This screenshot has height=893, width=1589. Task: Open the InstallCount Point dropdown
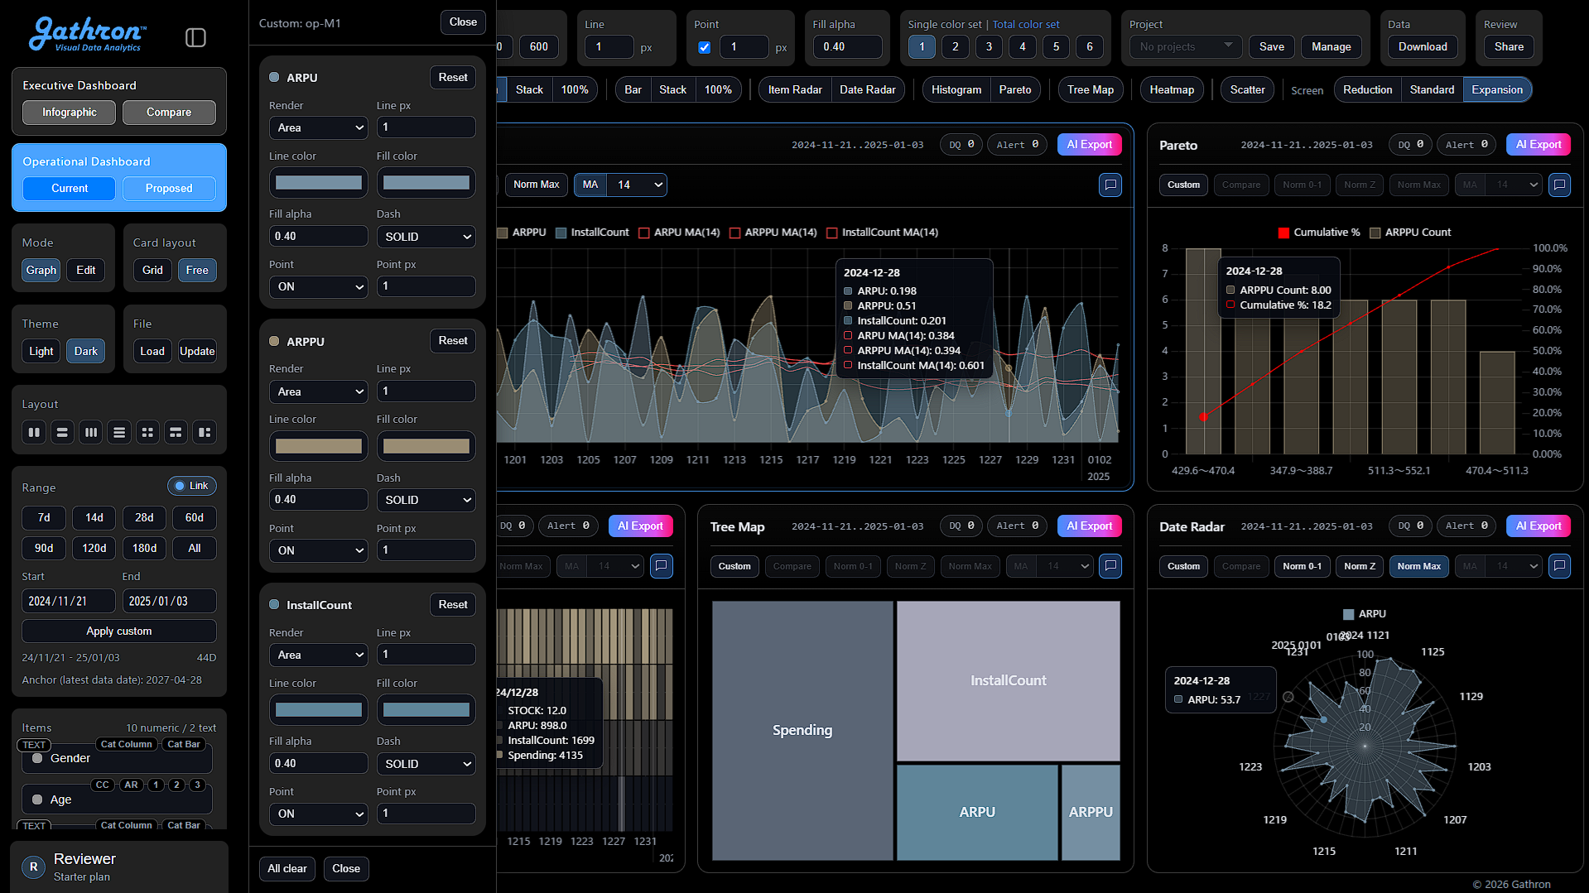[319, 814]
